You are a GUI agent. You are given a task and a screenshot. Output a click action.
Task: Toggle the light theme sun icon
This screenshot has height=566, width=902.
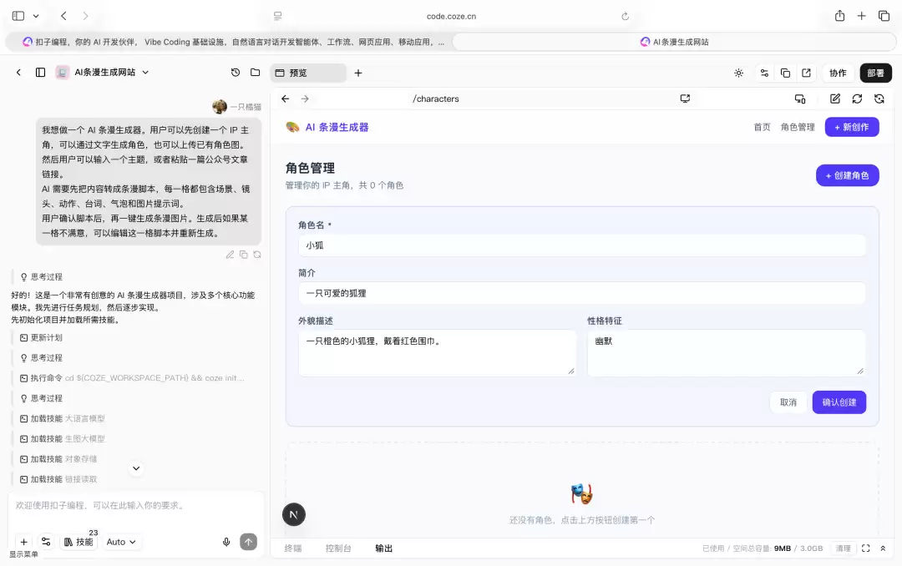pyautogui.click(x=738, y=73)
